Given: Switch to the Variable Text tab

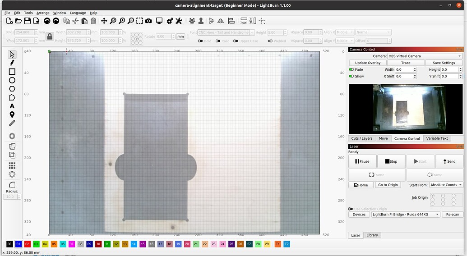Looking at the screenshot, I should coord(437,138).
